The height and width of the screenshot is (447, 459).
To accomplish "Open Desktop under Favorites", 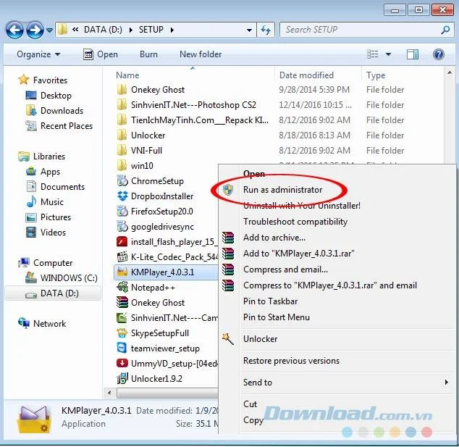I will point(49,95).
